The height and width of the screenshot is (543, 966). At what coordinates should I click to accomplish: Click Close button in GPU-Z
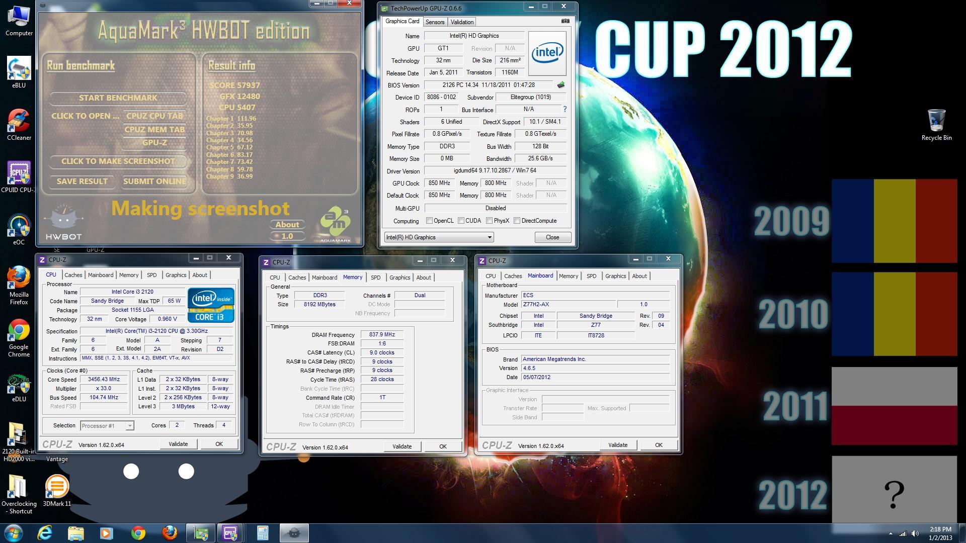tap(552, 237)
